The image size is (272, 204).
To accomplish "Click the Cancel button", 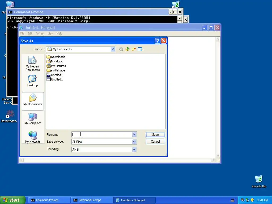I will pos(155,142).
